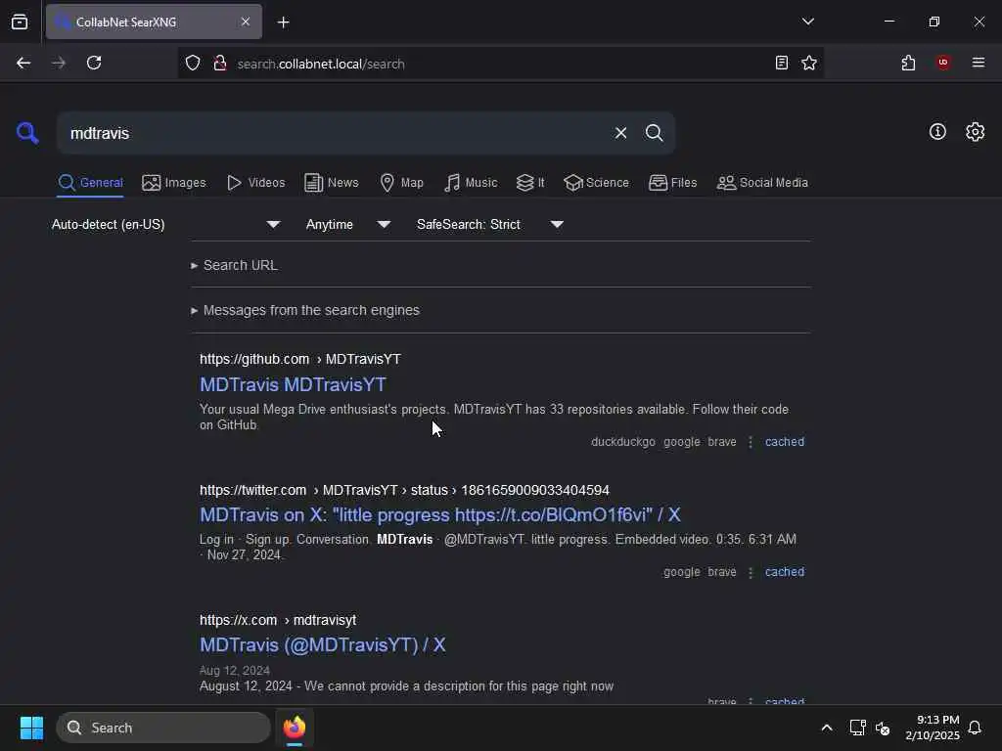The height and width of the screenshot is (751, 1002).
Task: Open cached link for GitHub result
Action: (x=785, y=442)
